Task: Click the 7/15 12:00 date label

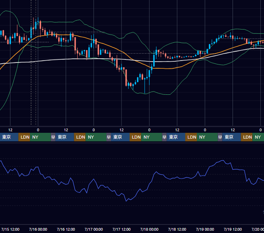Action: click(x=10, y=229)
